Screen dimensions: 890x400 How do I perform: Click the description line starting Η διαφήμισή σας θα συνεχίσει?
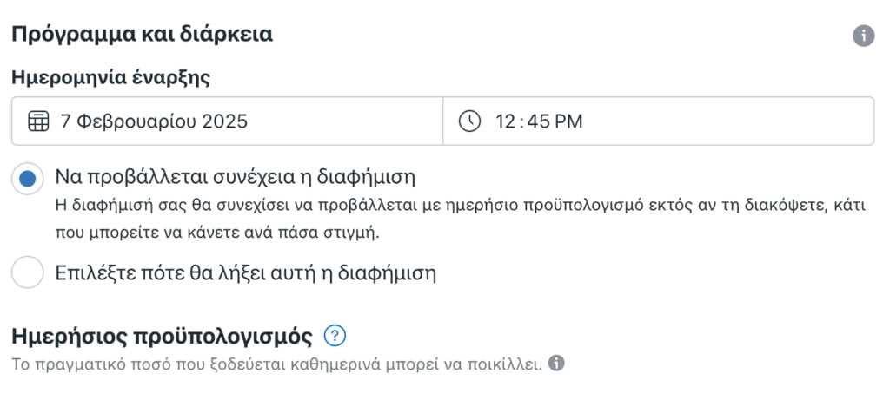461,205
